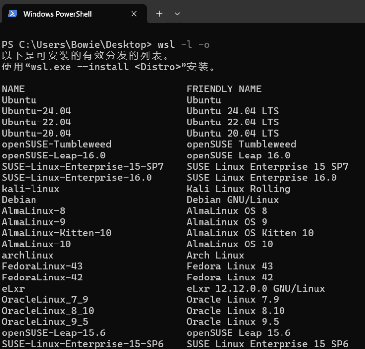Screen dimensions: 365x349
Task: Expand the new tab profile dropdown chevron
Action: [x=177, y=14]
